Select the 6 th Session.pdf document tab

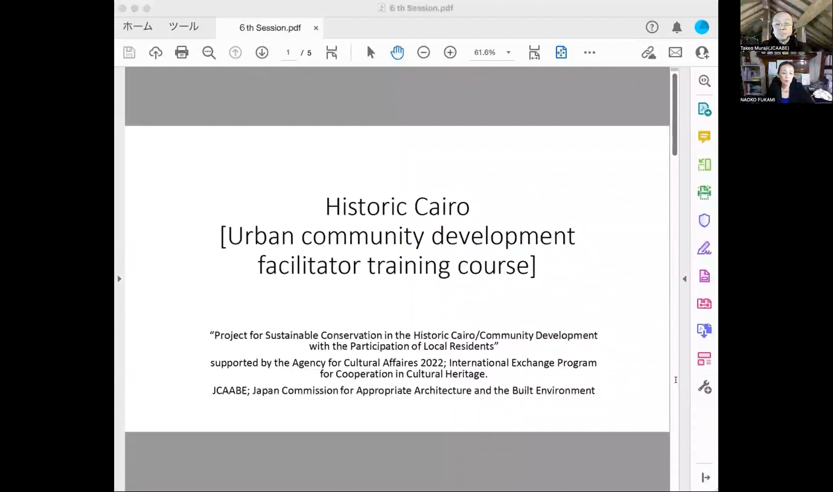pyautogui.click(x=270, y=28)
